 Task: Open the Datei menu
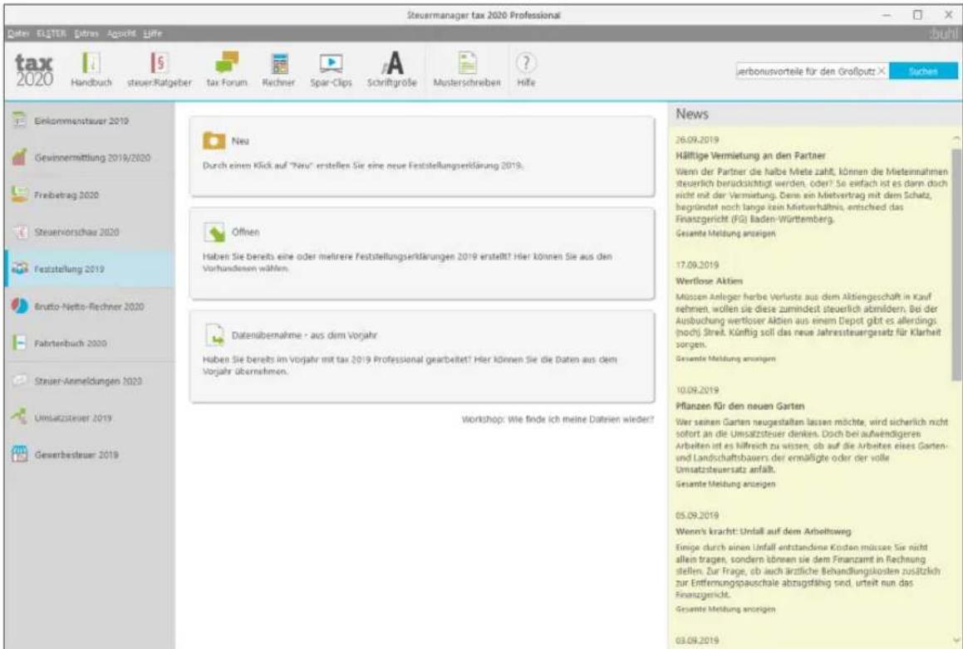tap(17, 34)
